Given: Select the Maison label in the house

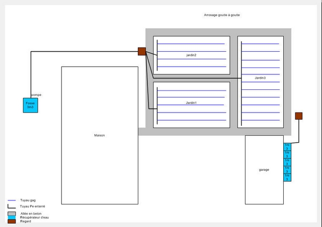Looking at the screenshot, I should 100,136.
